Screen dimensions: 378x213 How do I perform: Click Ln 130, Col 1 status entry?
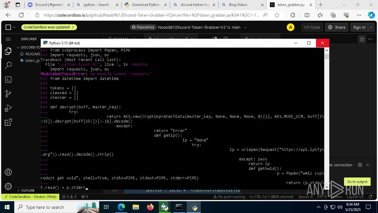(272, 196)
